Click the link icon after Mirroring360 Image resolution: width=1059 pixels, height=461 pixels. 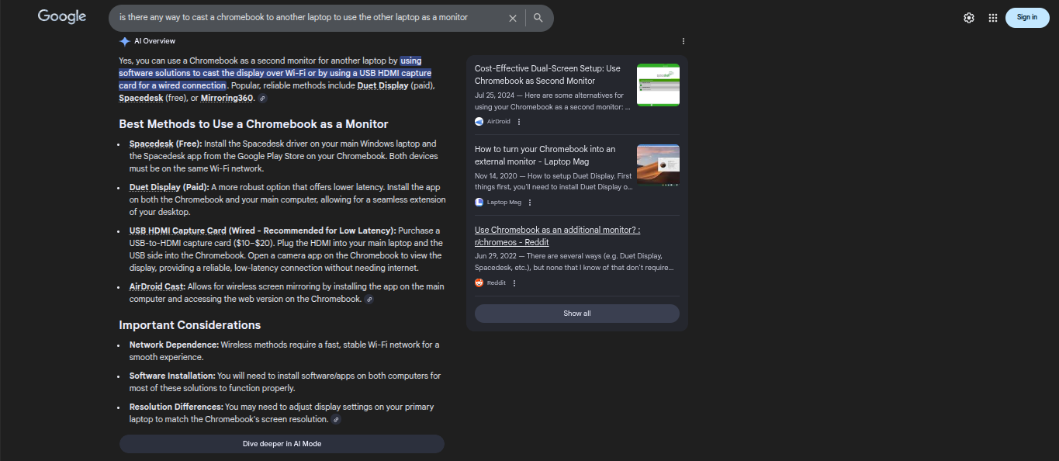263,99
